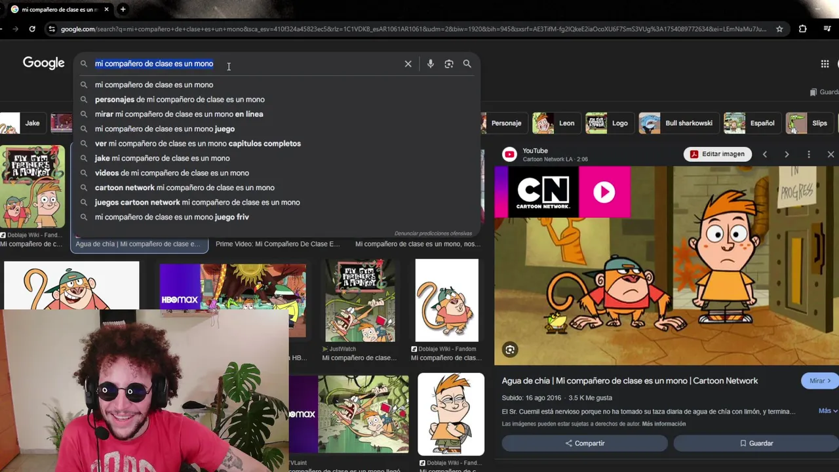Filter images by Leon chip
This screenshot has height=472, width=839.
[556, 123]
